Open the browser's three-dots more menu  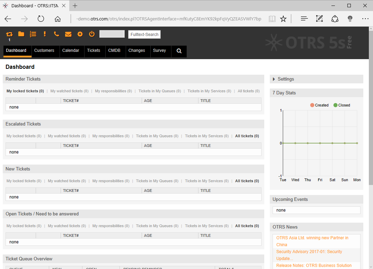point(365,19)
